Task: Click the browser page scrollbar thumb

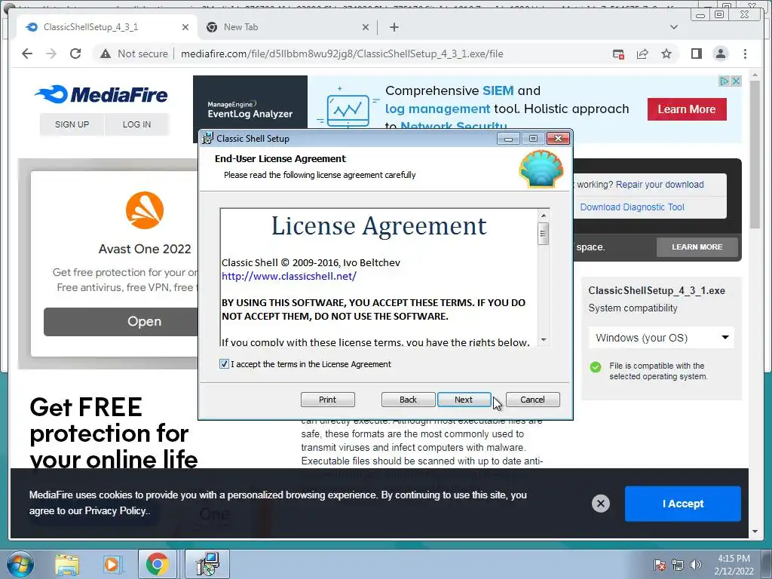Action: point(755,154)
